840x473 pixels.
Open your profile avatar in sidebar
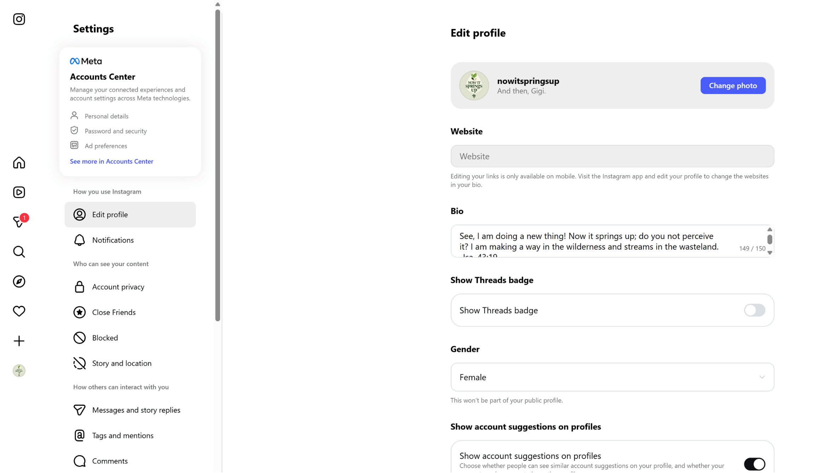pyautogui.click(x=19, y=371)
